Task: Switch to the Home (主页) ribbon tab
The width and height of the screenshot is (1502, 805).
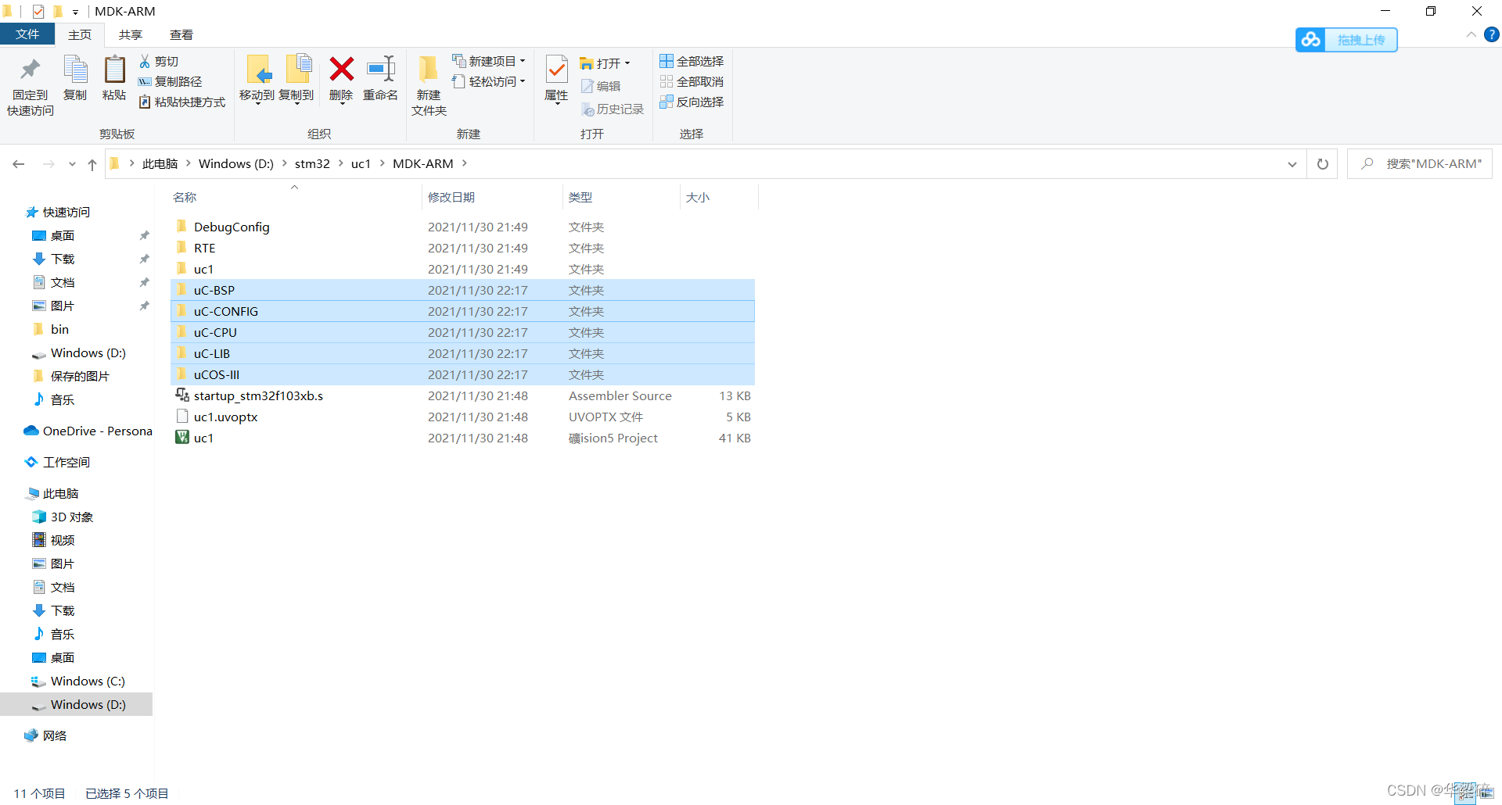Action: [x=80, y=34]
